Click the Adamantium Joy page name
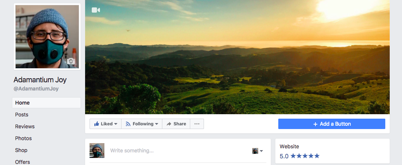 click(40, 80)
